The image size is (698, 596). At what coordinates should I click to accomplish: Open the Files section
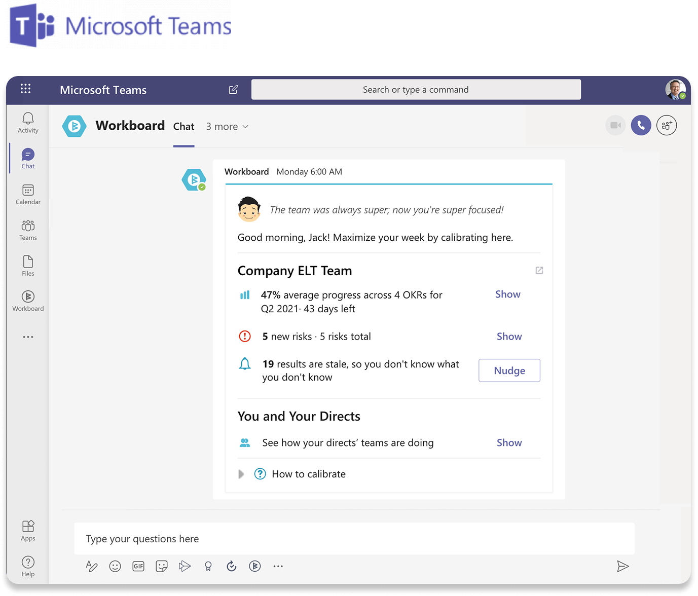[28, 266]
